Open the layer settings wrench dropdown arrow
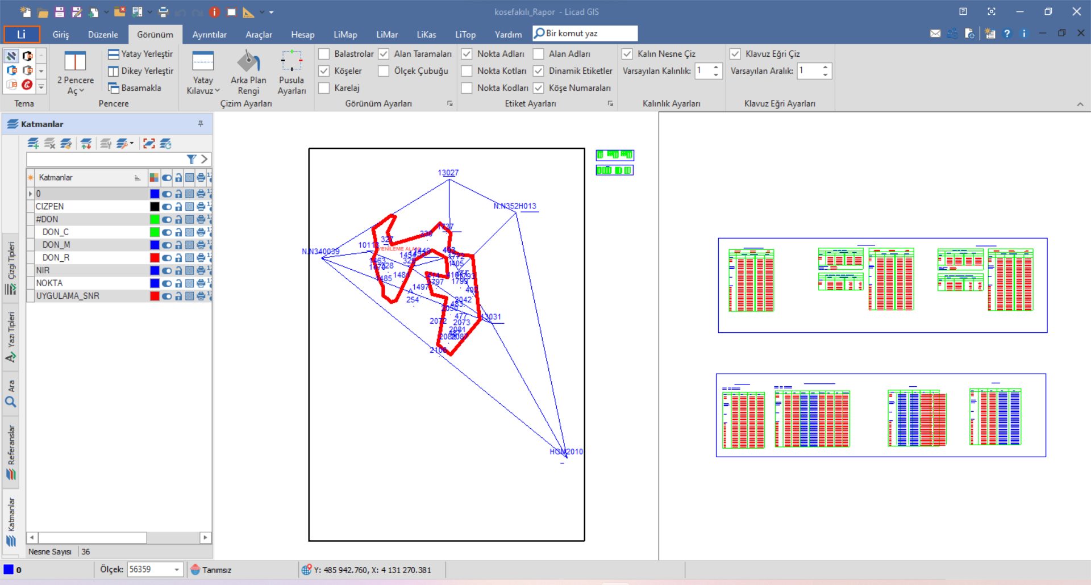 (x=132, y=143)
